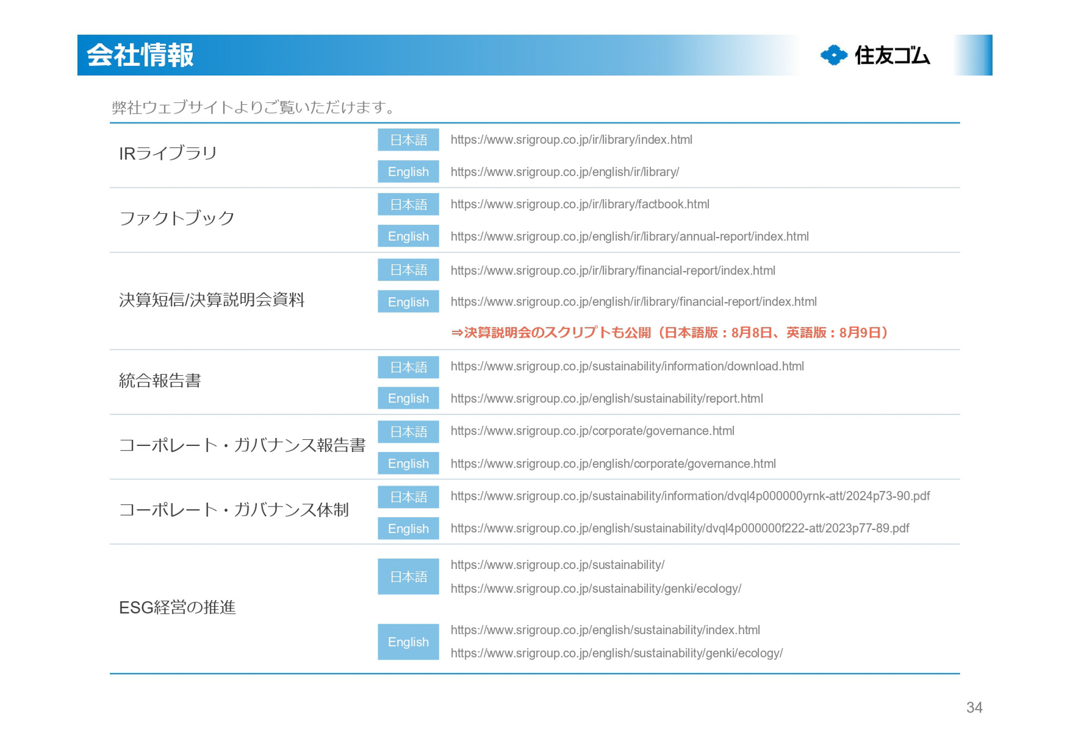
Task: Open the English annual-report index link
Action: coord(630,237)
